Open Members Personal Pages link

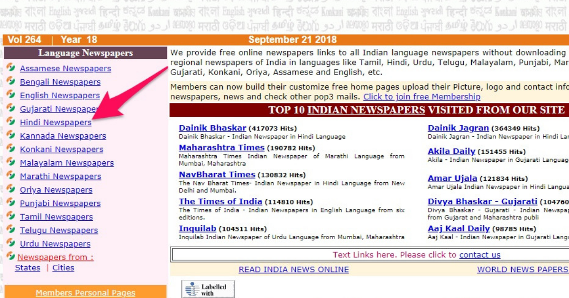point(85,293)
